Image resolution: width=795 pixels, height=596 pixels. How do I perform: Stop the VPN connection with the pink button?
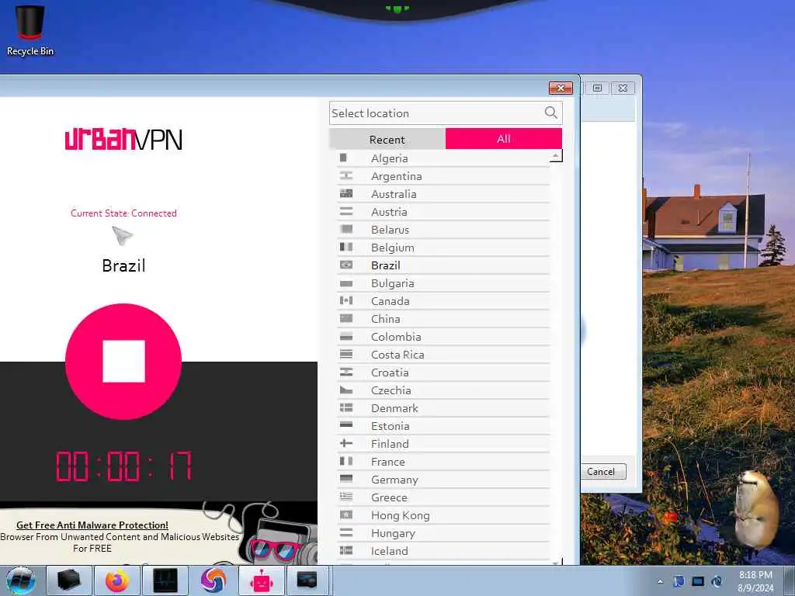(x=123, y=362)
